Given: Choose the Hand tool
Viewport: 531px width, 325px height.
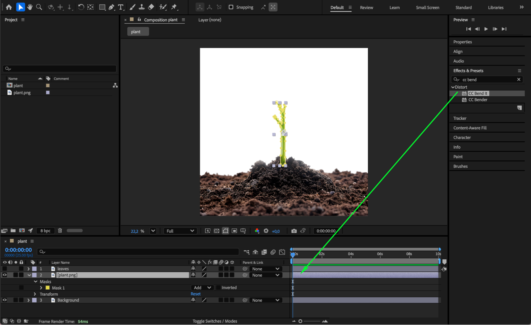Looking at the screenshot, I should (x=30, y=7).
